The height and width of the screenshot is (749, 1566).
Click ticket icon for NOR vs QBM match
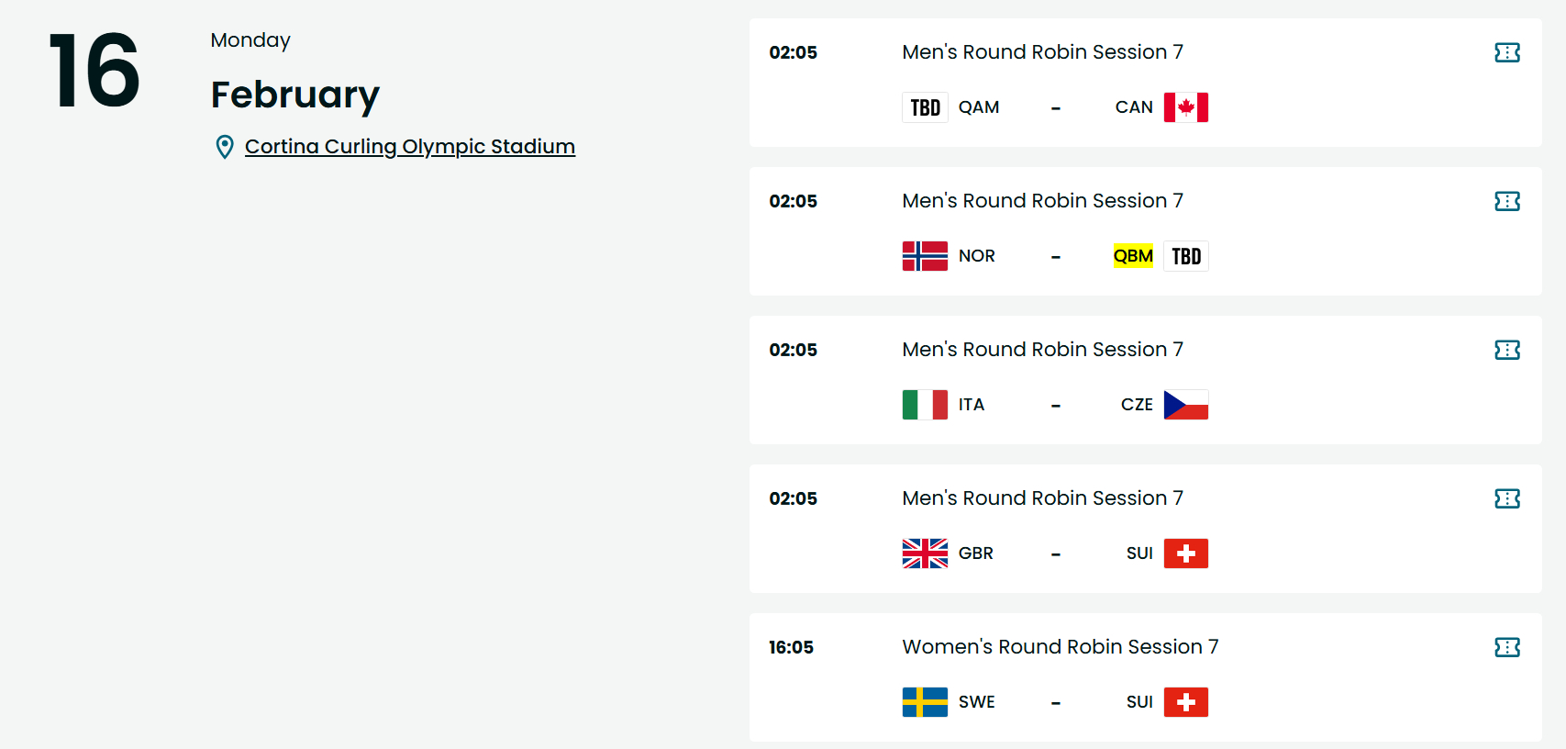(x=1507, y=201)
